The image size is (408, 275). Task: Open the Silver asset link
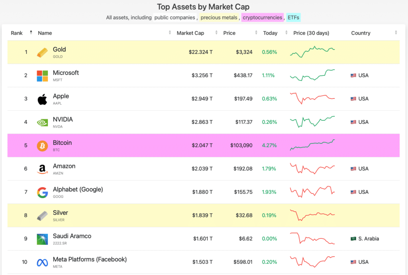pyautogui.click(x=61, y=213)
